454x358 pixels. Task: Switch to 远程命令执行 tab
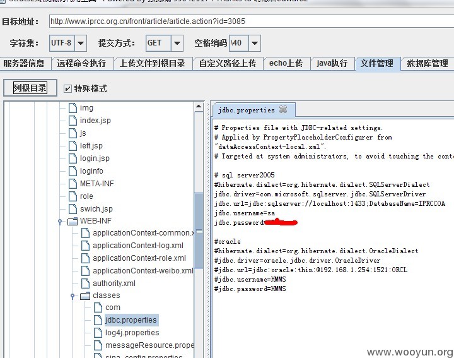(81, 63)
